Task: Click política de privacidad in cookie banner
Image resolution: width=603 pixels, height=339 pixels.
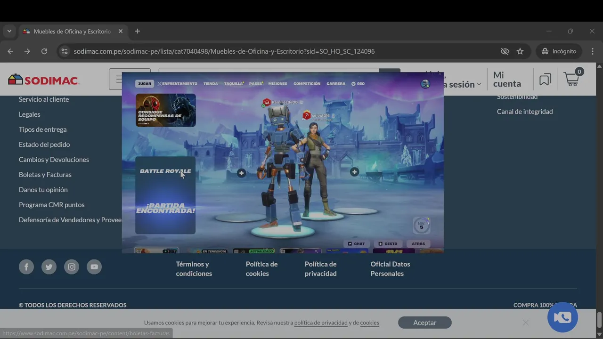Action: [x=321, y=323]
